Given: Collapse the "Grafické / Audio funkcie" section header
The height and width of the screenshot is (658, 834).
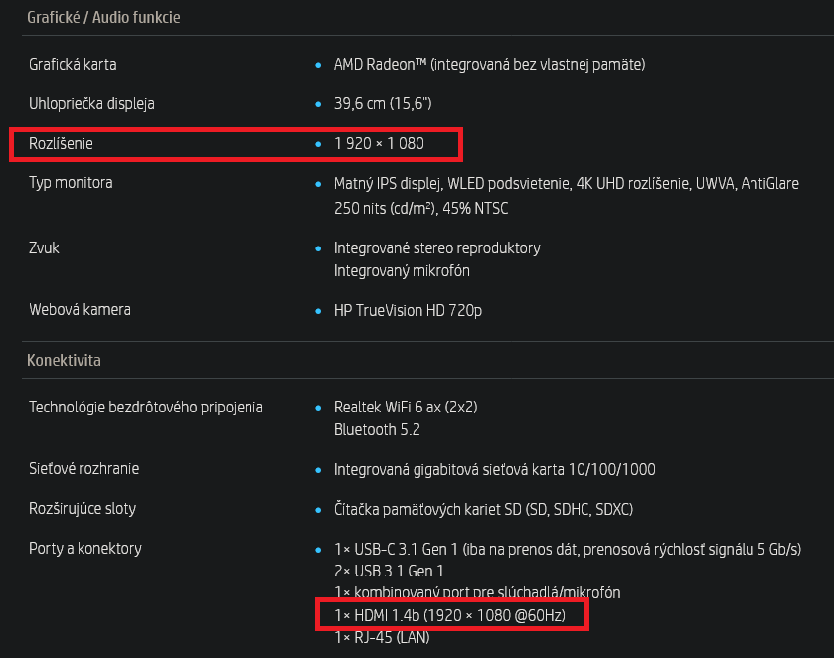Looking at the screenshot, I should point(103,18).
